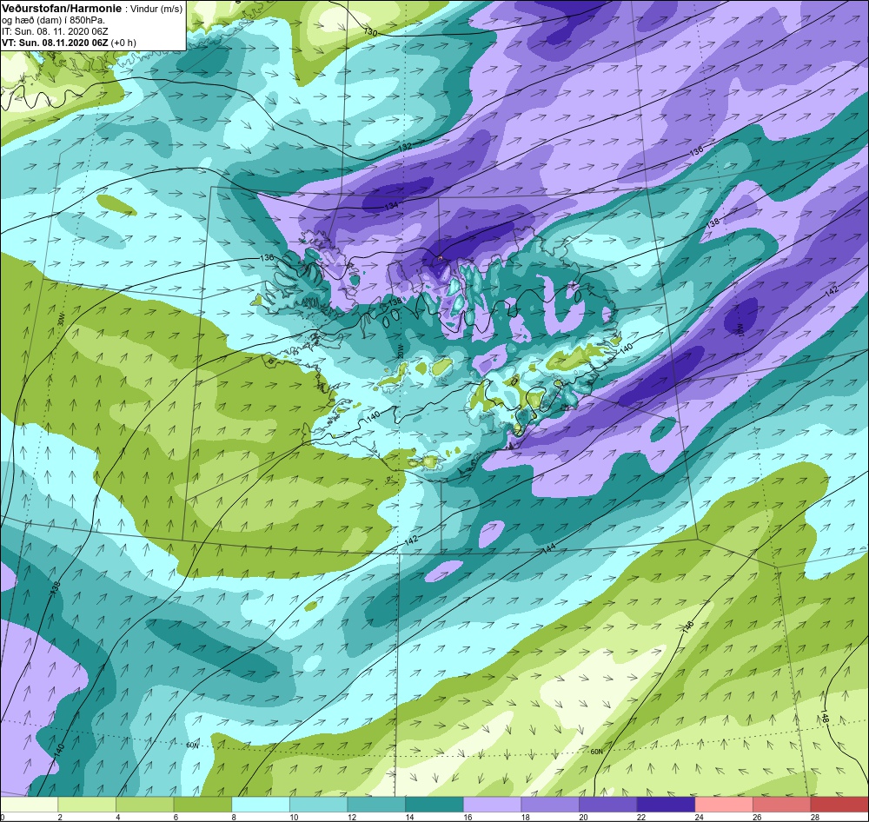Click the '146' height contour label

(x=687, y=626)
